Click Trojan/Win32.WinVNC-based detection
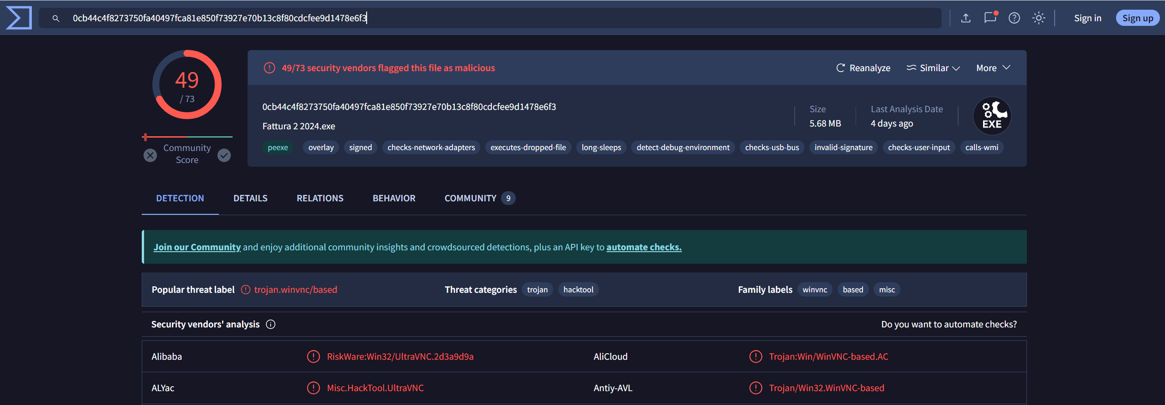 point(827,388)
